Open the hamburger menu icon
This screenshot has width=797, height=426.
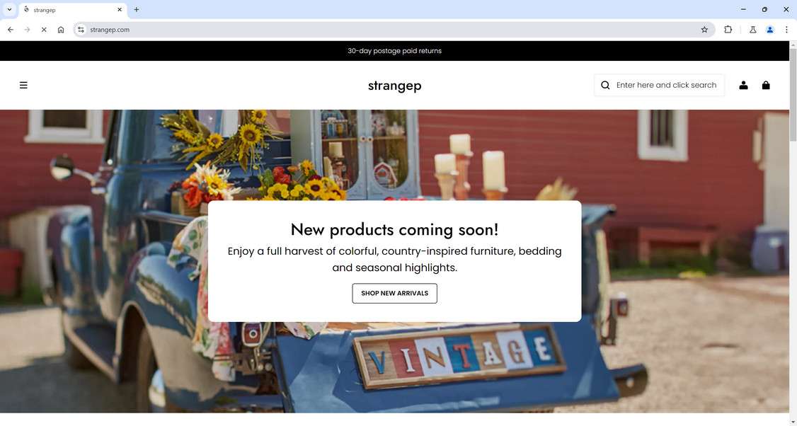tap(23, 85)
